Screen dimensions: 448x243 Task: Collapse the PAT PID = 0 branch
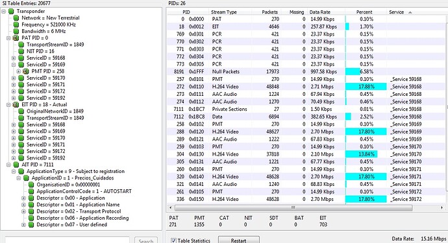click(8, 38)
